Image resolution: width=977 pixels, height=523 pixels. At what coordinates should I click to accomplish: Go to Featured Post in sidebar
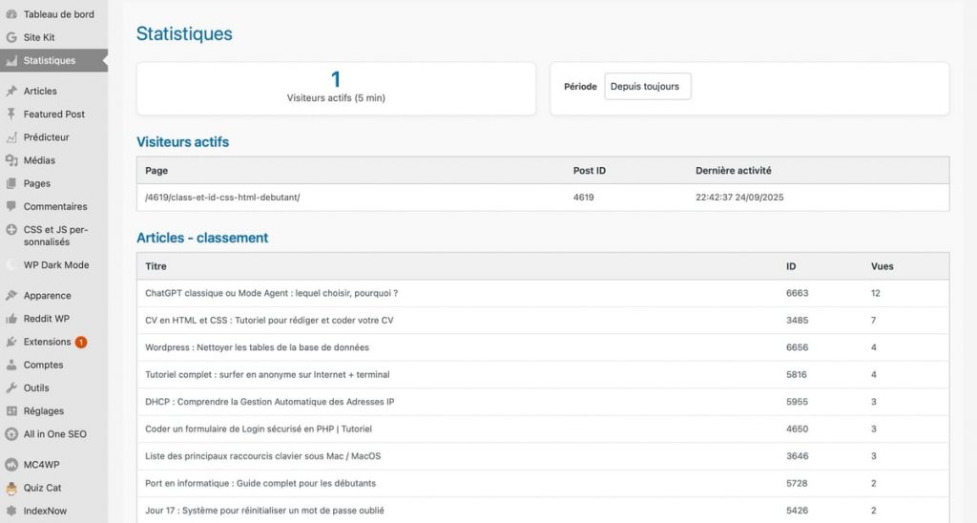[53, 115]
